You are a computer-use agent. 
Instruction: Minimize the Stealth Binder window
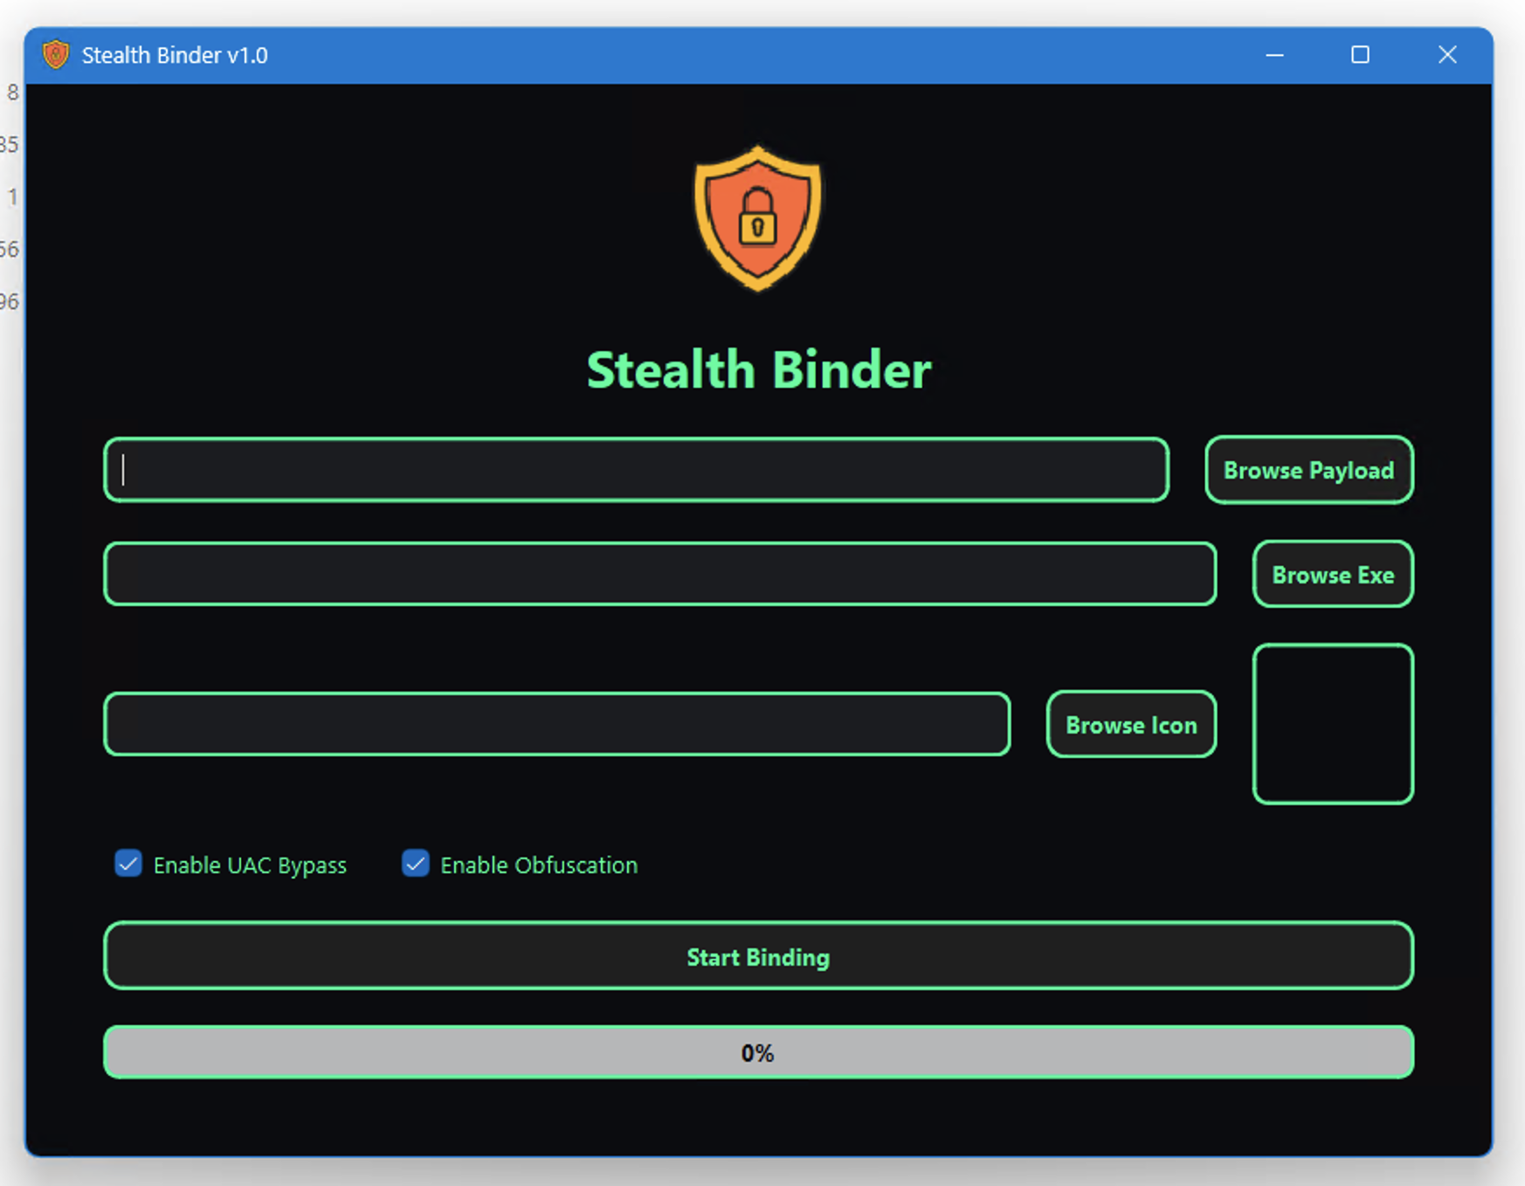1274,55
